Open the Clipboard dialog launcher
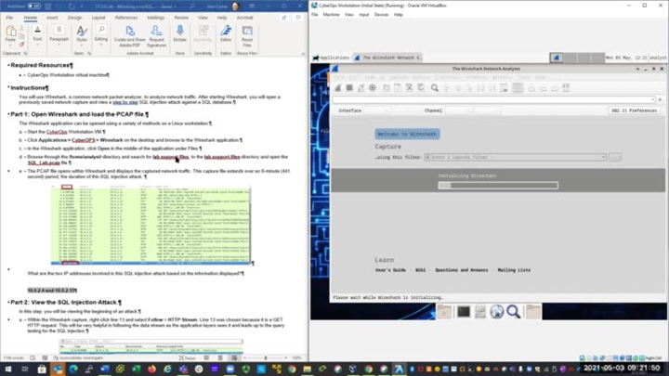 click(25, 54)
